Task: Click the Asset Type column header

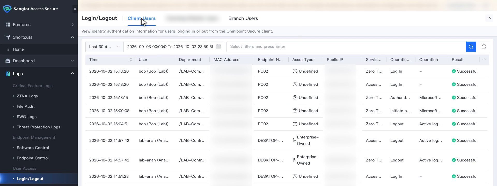Action: 303,60
